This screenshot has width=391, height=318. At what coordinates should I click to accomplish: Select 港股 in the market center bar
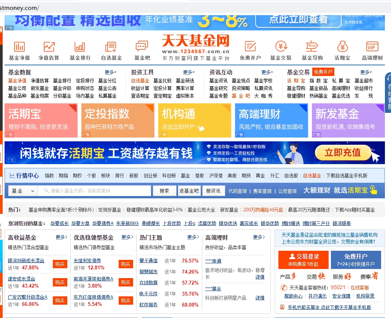tap(199, 176)
